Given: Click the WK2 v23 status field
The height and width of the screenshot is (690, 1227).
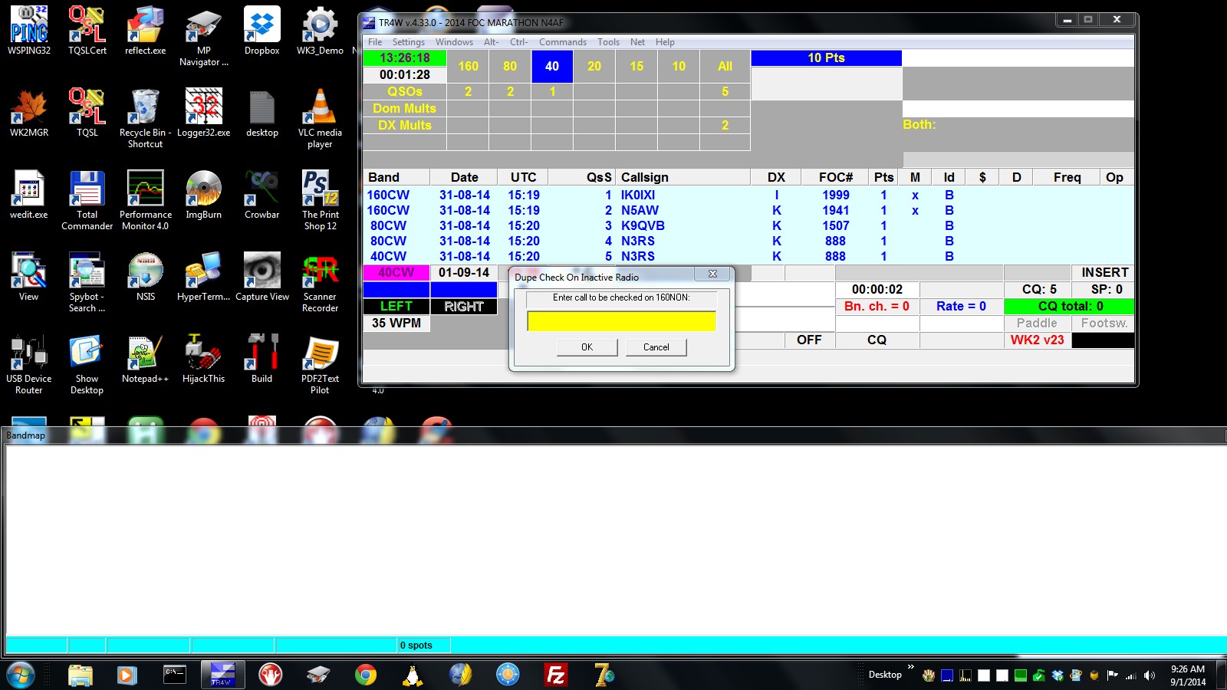Looking at the screenshot, I should point(1037,340).
